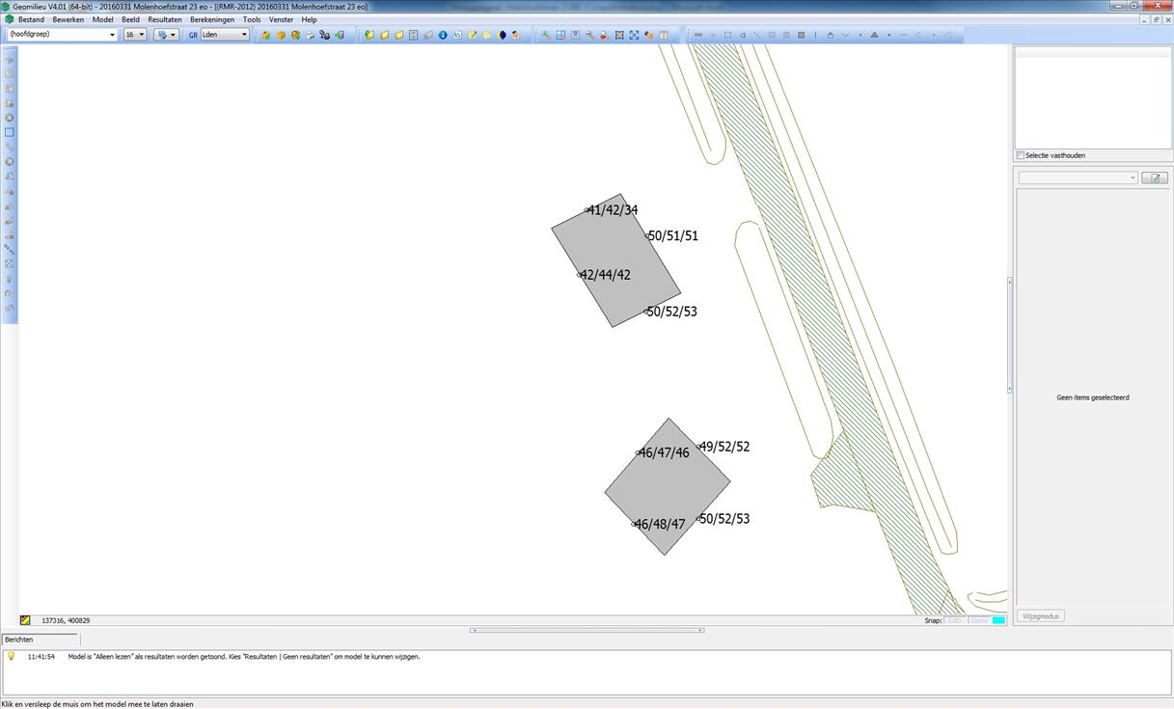Click the green magnifier zoom-in icon

click(x=547, y=35)
